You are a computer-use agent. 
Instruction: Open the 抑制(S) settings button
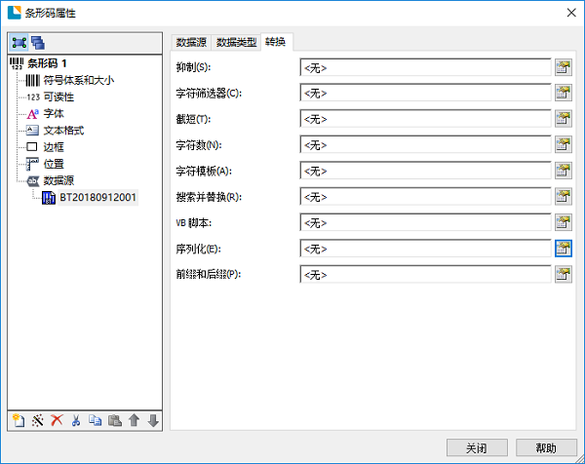pos(563,67)
